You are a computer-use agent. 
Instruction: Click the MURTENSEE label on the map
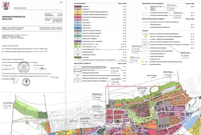click(x=152, y=76)
